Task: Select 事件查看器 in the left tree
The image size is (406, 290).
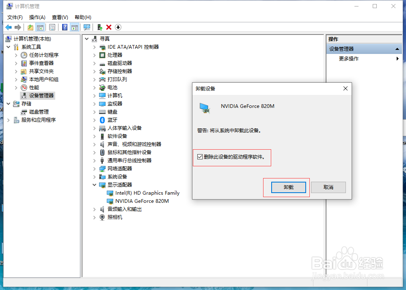Action: point(41,63)
